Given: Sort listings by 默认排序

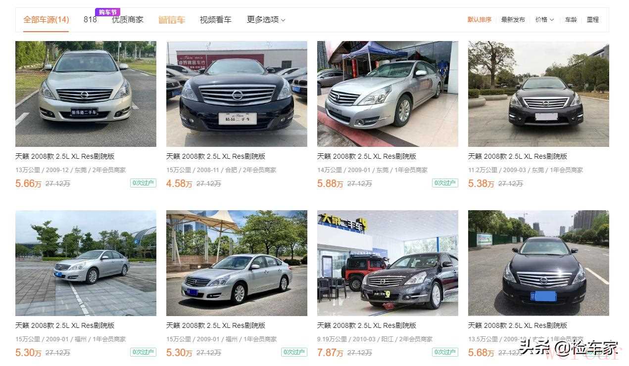Looking at the screenshot, I should click(480, 20).
